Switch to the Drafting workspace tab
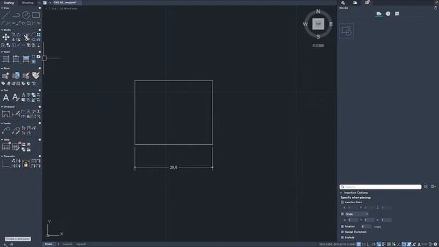 click(x=9, y=3)
